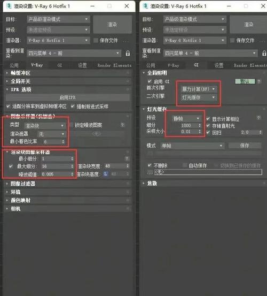Open 渲染器 dropdown in left window
267x296 pixels.
58,40
